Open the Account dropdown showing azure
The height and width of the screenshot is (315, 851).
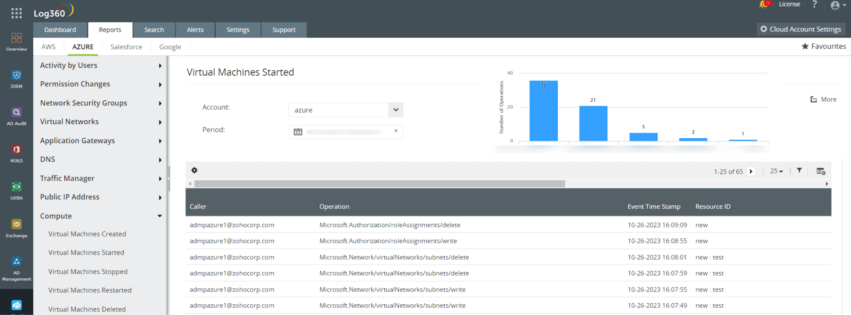tap(346, 110)
